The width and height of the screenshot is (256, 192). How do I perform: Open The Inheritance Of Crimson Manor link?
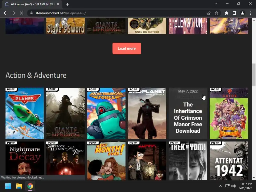tap(188, 117)
